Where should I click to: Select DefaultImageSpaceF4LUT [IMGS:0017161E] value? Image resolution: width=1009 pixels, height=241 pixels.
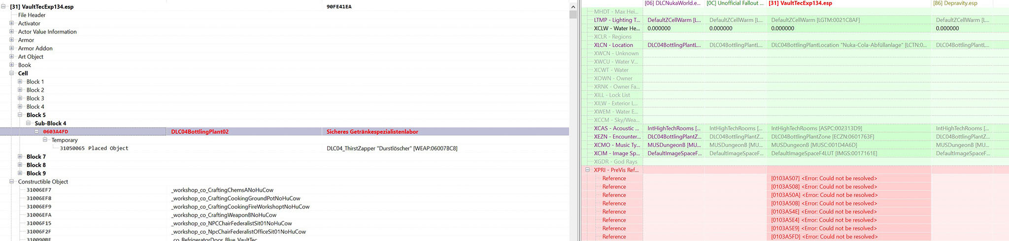pos(824,153)
